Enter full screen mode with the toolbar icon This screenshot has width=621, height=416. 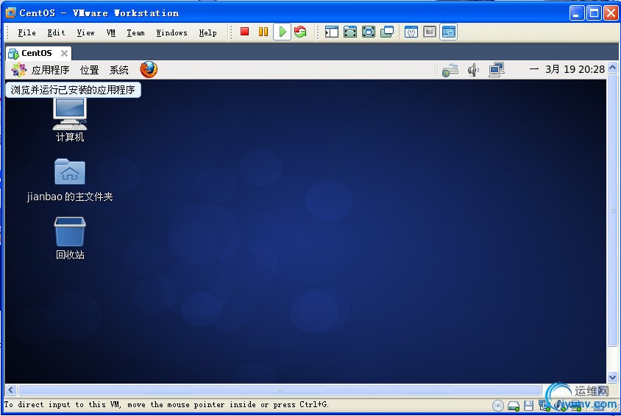coord(350,32)
